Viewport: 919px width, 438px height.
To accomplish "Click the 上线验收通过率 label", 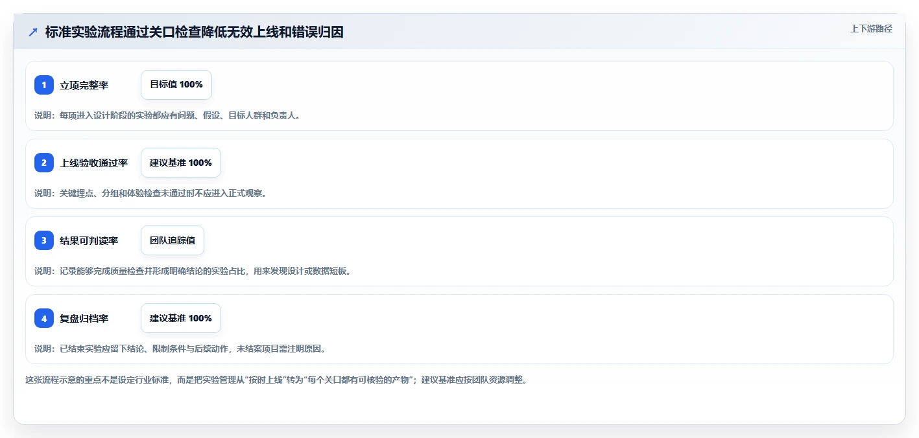I will [94, 163].
